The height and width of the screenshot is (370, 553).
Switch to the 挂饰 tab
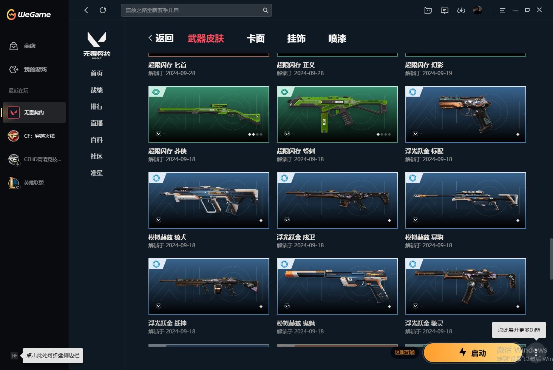point(297,39)
